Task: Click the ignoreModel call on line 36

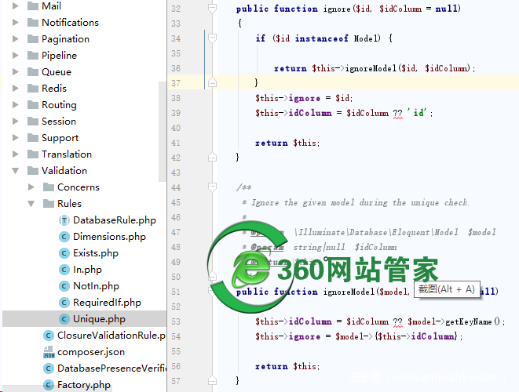Action: point(371,68)
